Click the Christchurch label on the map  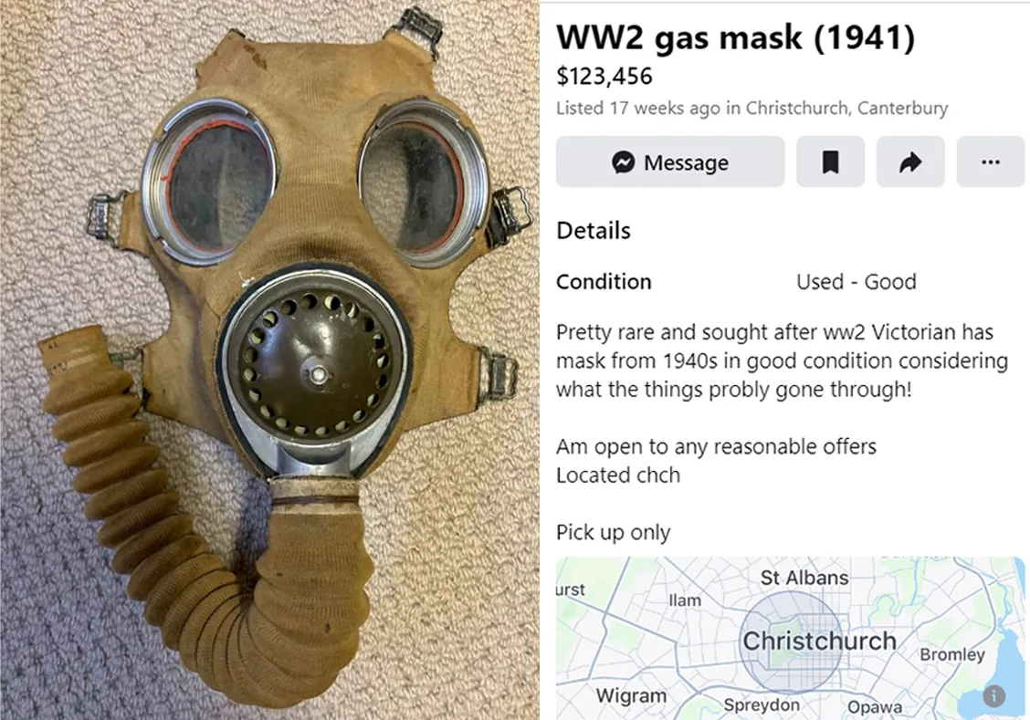click(819, 641)
